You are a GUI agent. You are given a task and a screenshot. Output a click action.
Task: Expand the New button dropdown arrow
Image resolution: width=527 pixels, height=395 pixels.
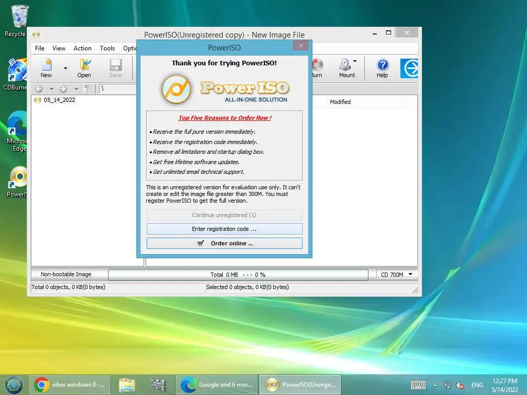[x=65, y=68]
